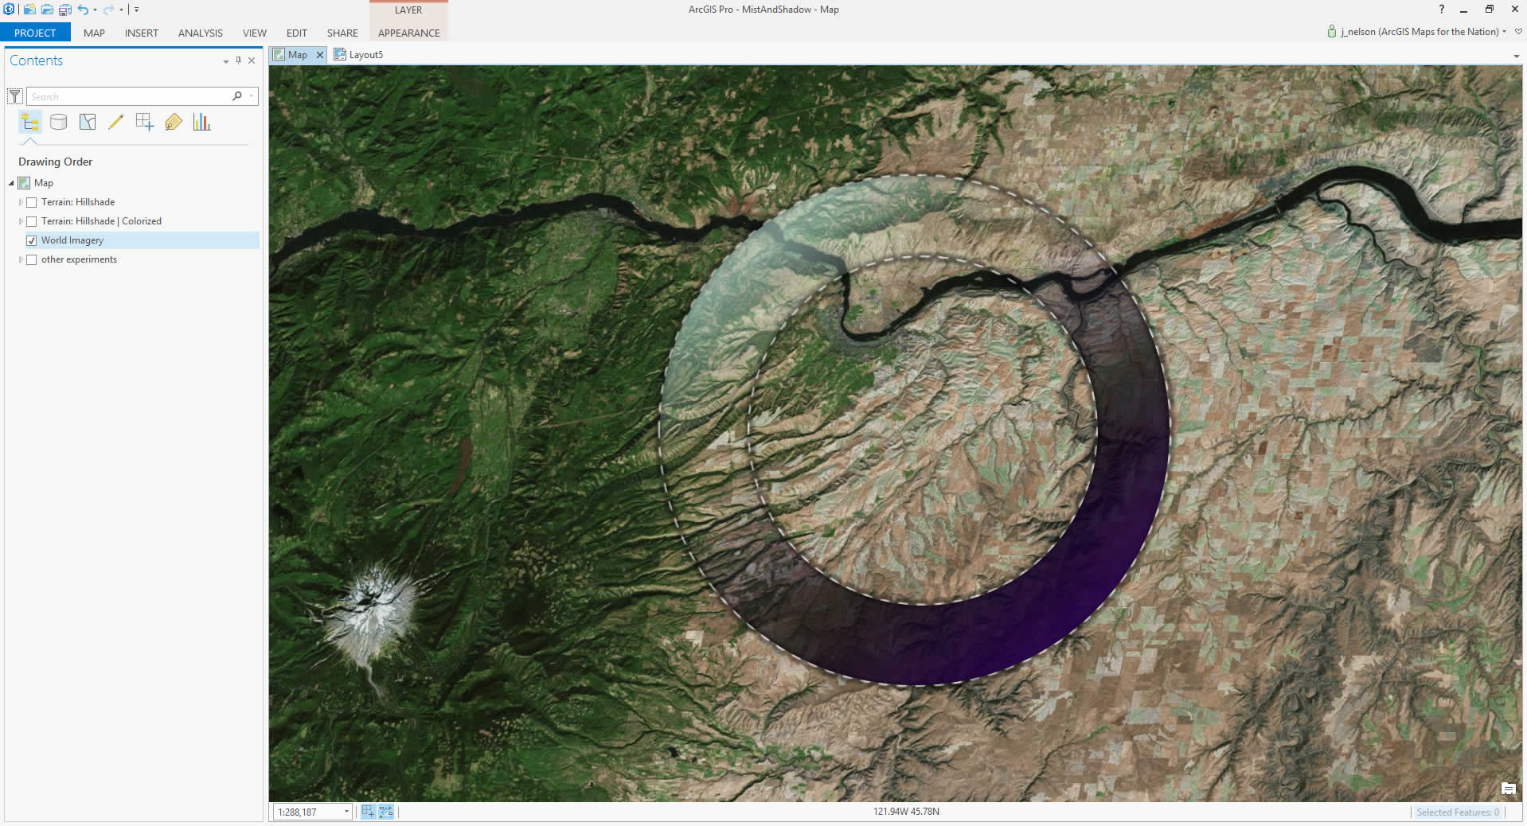This screenshot has width=1527, height=826.
Task: Open the ArcGIS Pro help question mark
Action: click(x=1441, y=10)
